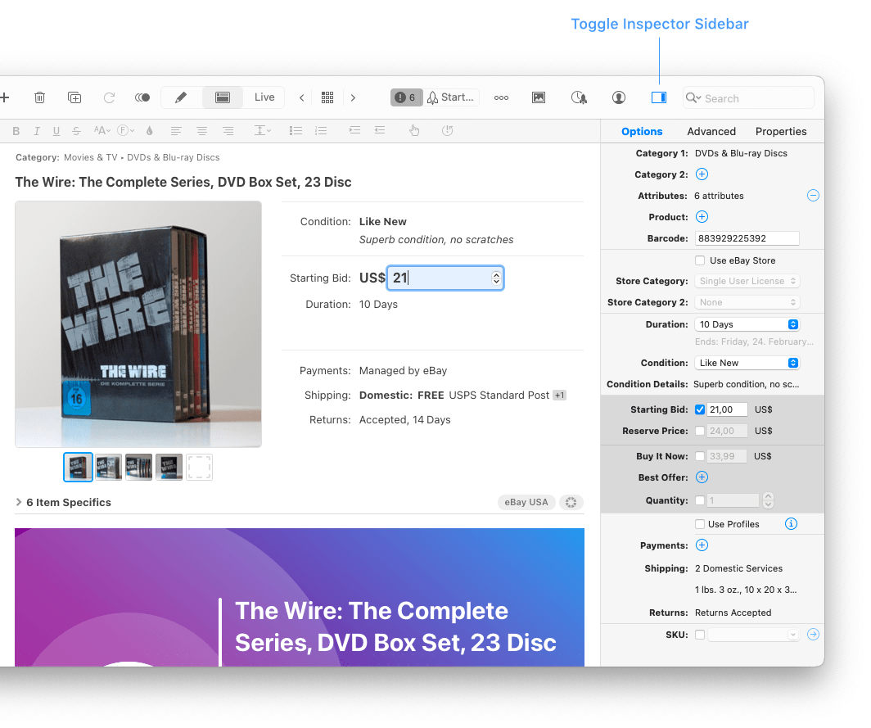The height and width of the screenshot is (728, 871).
Task: Click the numbered list formatting icon
Action: 321,131
